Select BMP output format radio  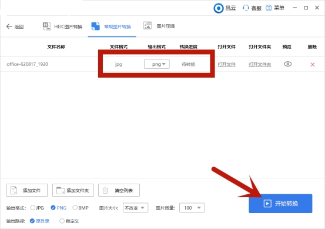pos(75,208)
